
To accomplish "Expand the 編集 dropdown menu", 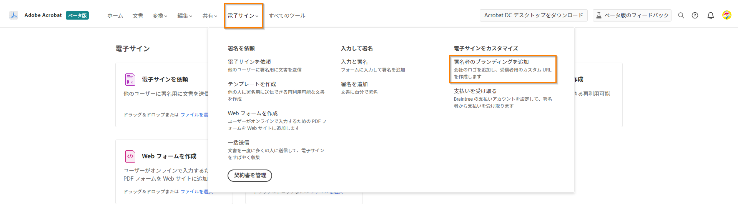I will [185, 16].
